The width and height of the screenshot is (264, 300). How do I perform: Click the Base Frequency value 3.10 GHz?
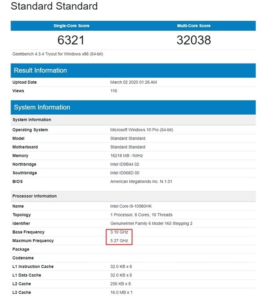(120, 232)
